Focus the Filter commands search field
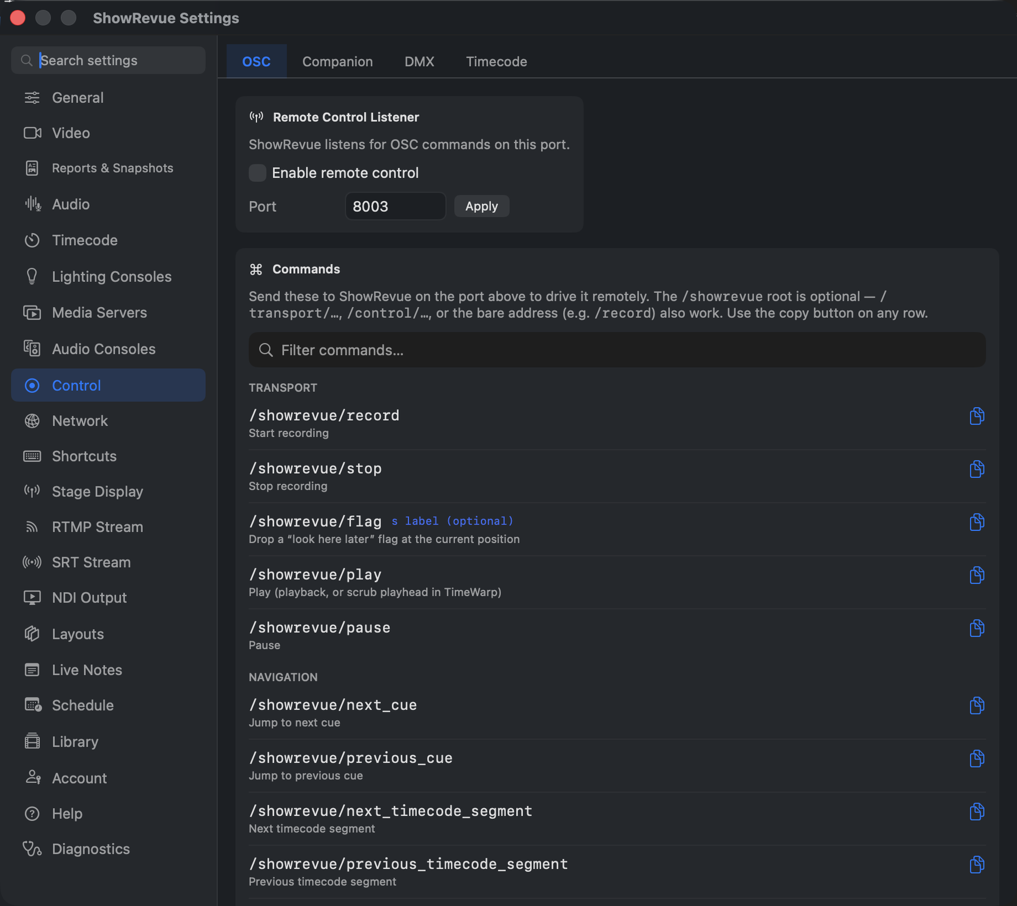 [x=617, y=350]
